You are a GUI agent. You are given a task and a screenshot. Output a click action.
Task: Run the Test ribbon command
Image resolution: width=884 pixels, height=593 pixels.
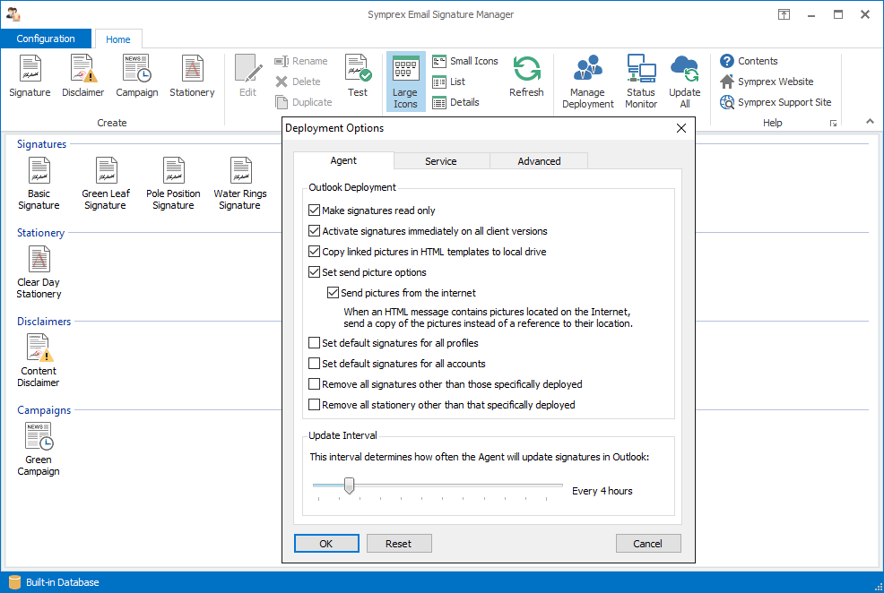[x=358, y=76]
